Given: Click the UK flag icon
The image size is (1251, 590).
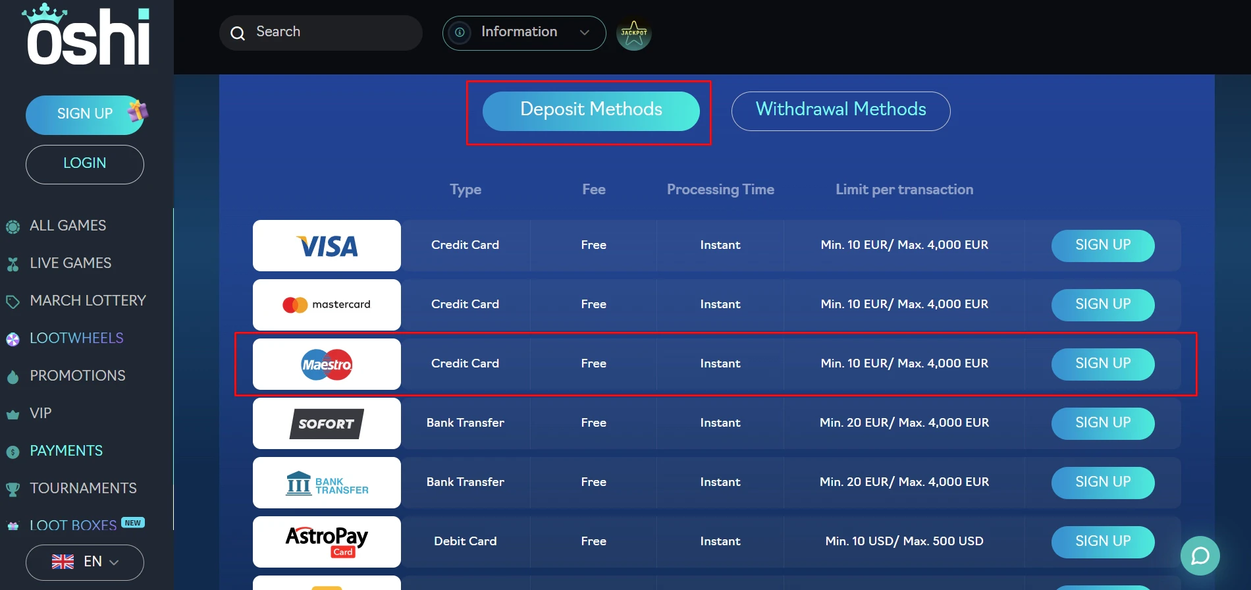Looking at the screenshot, I should click(x=63, y=562).
